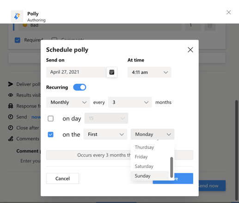The height and width of the screenshot is (203, 239).
Task: Click the Deliver polly paper-plane icon
Action: point(11,84)
